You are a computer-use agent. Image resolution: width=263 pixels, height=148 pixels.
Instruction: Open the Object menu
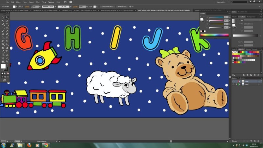[x=18, y=2]
